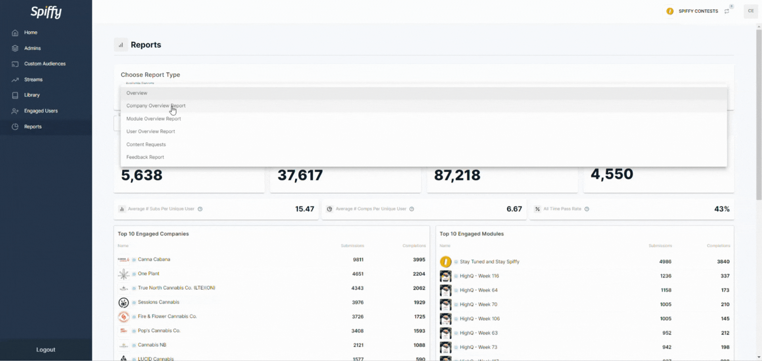Click help icon beside All Time Pass Rate

click(587, 209)
